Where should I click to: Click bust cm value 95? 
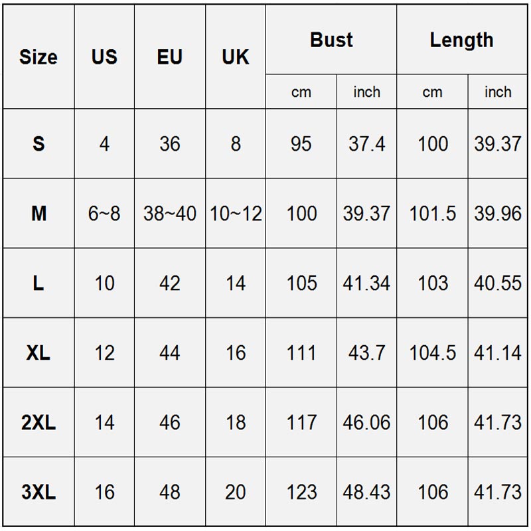click(301, 144)
